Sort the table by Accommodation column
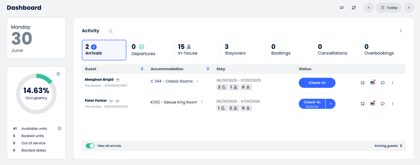This screenshot has width=420, height=165. pos(208,69)
